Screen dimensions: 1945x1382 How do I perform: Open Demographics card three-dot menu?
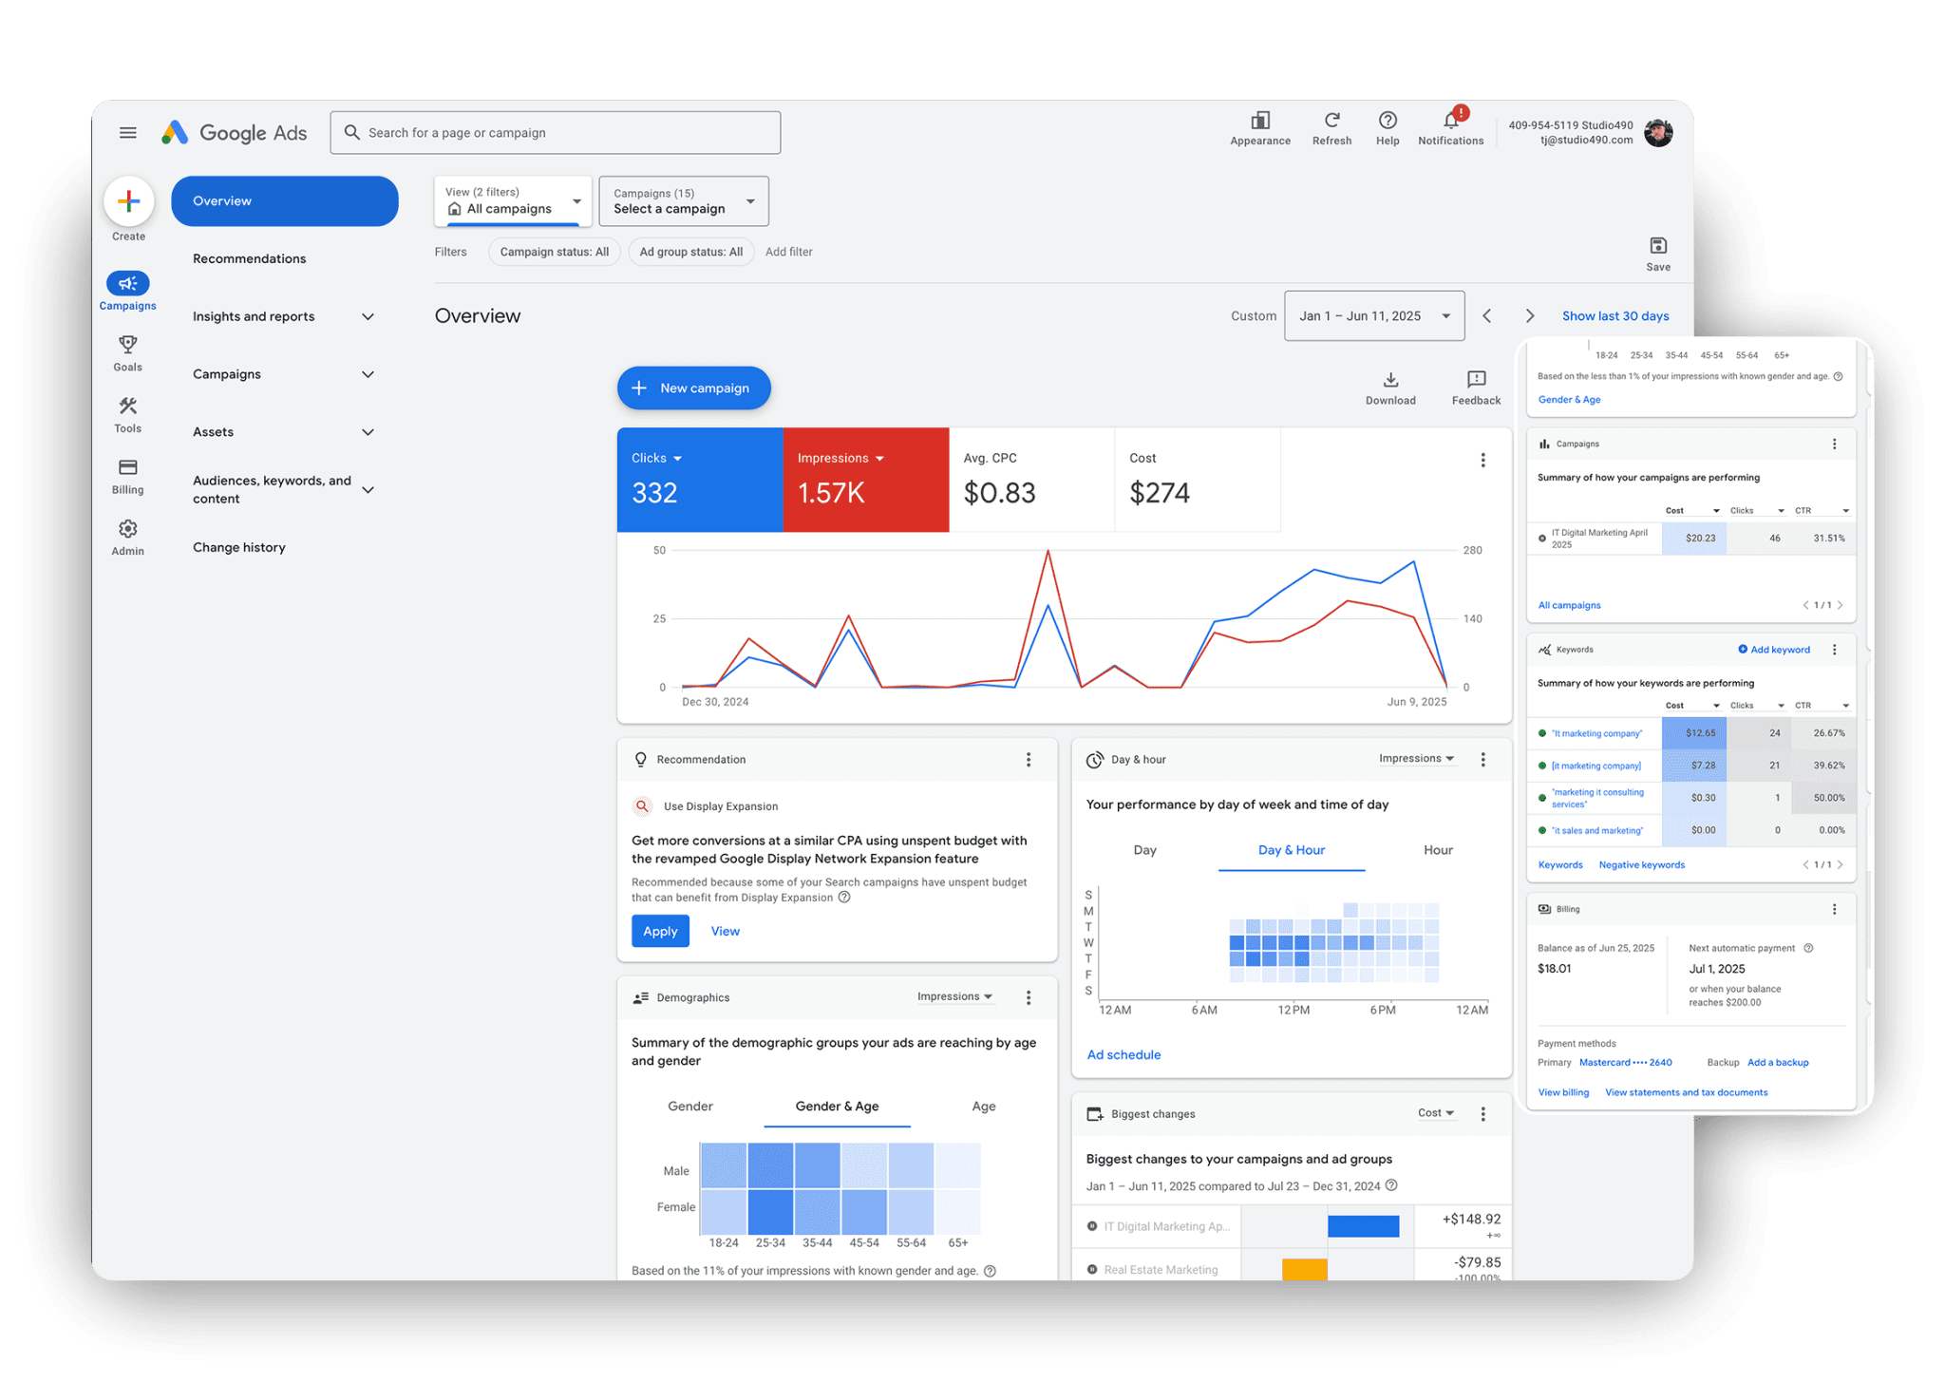pyautogui.click(x=1028, y=997)
